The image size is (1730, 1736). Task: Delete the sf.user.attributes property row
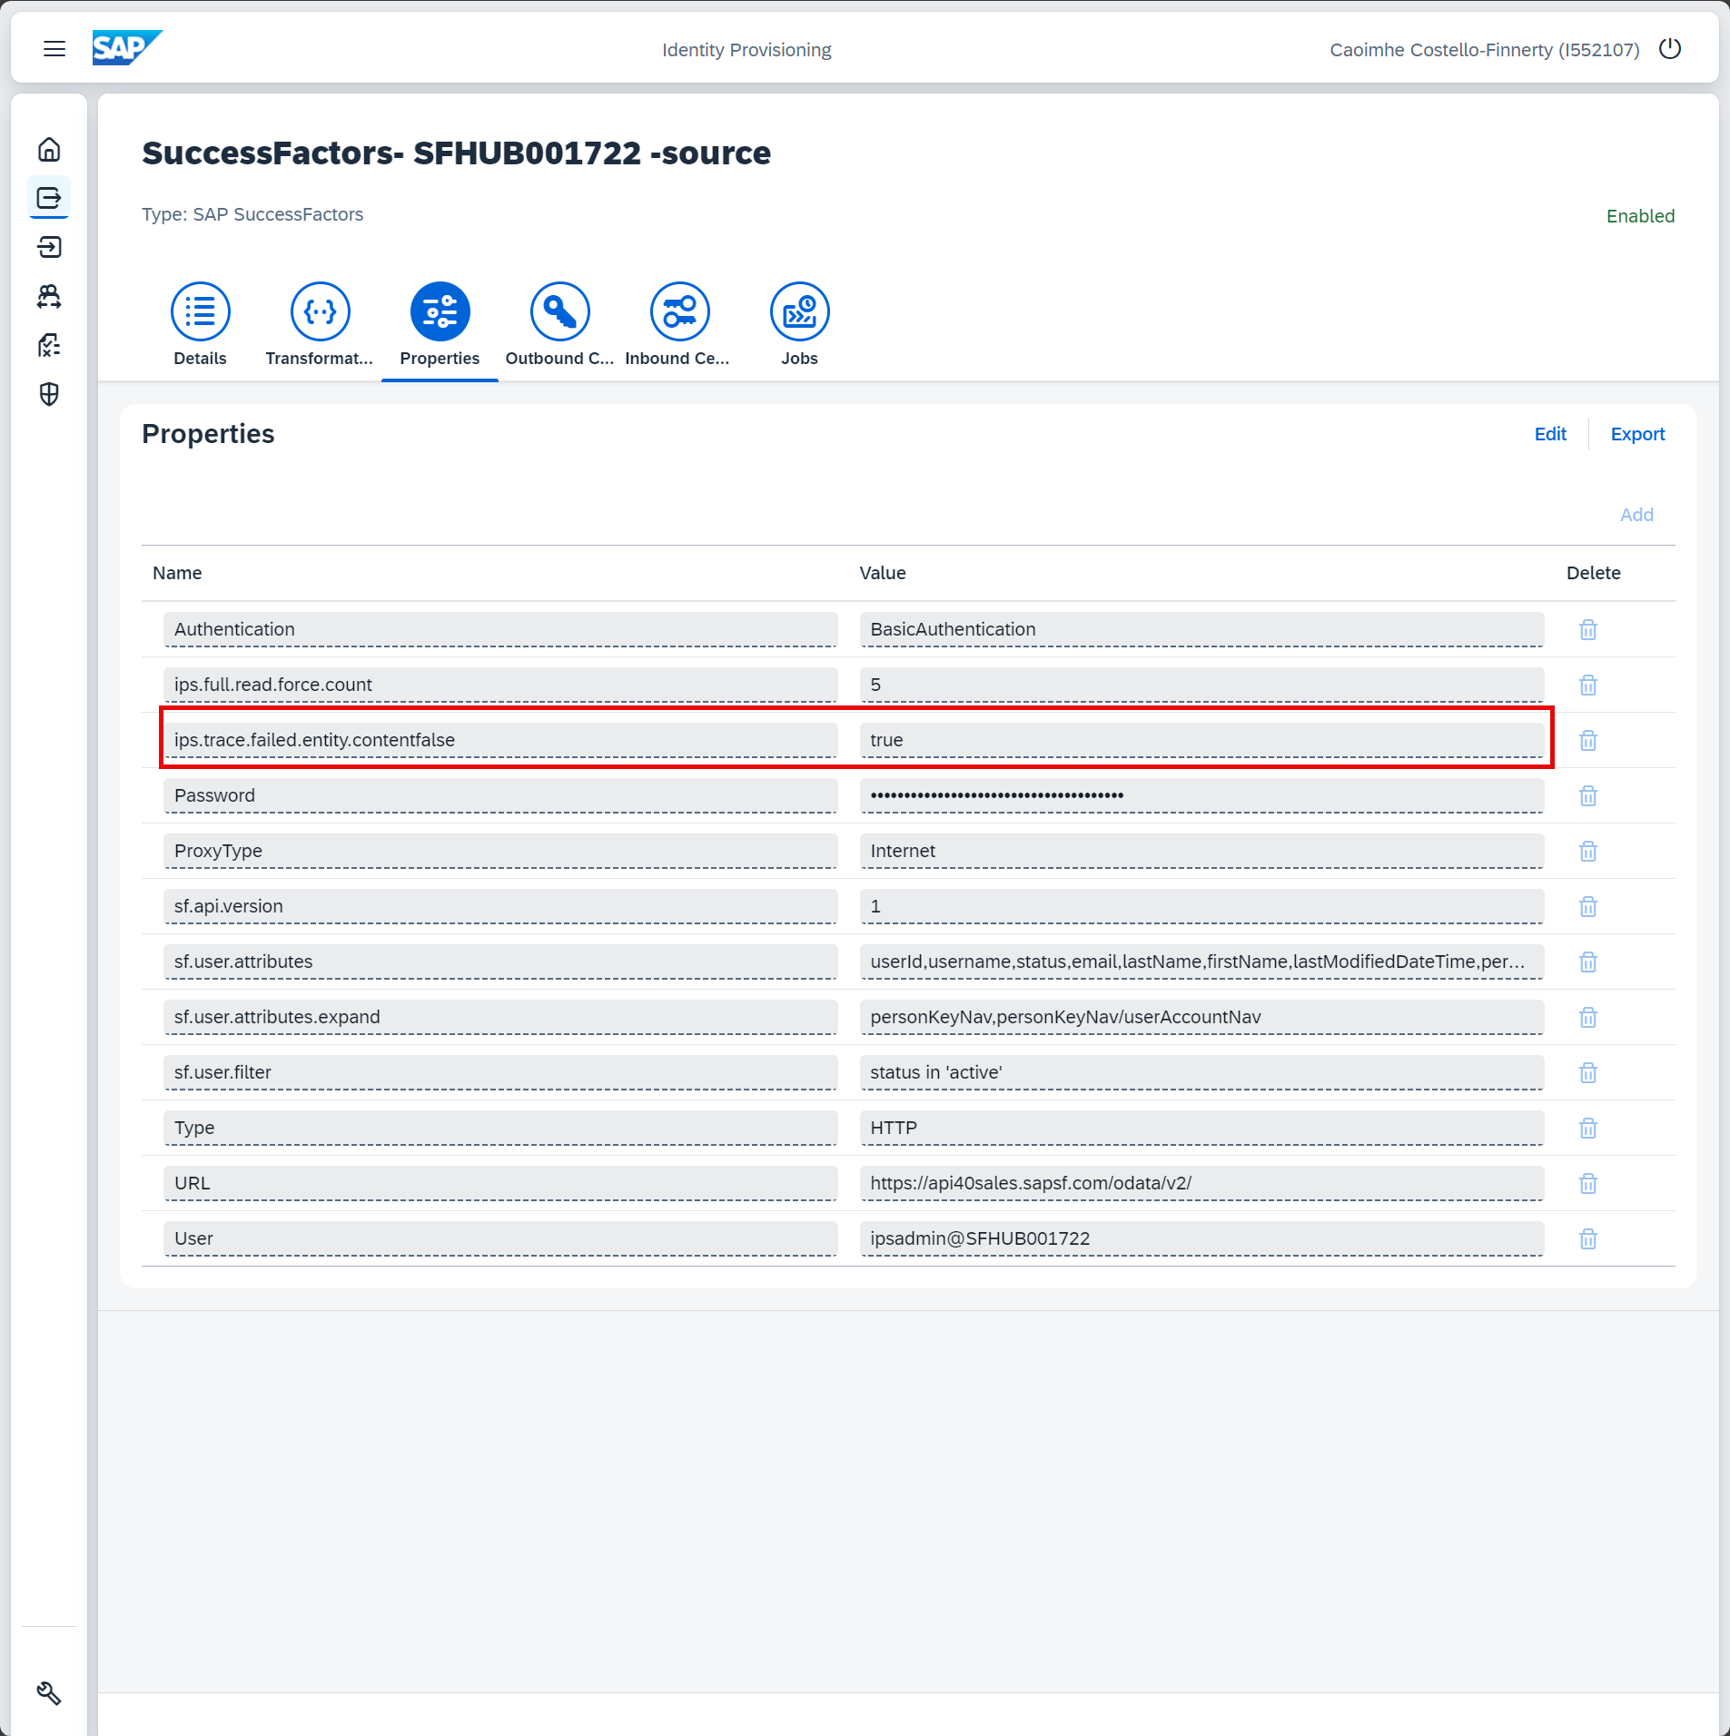click(x=1587, y=962)
